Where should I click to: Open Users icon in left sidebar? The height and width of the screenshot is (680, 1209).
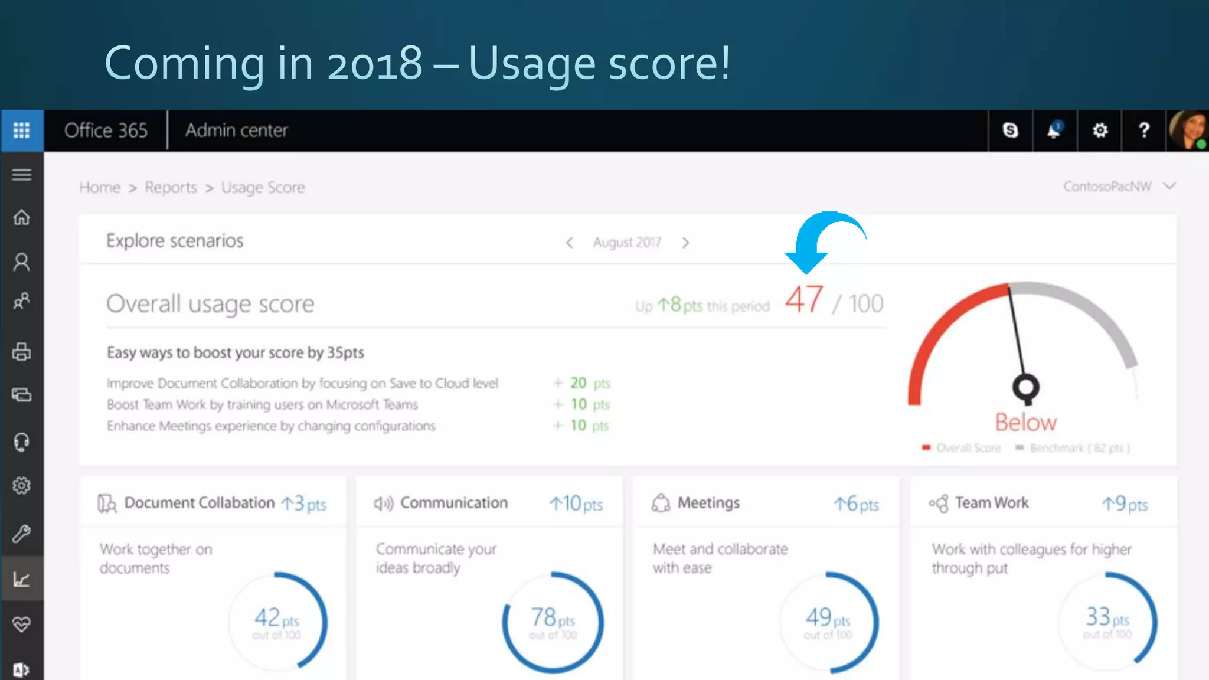[22, 261]
